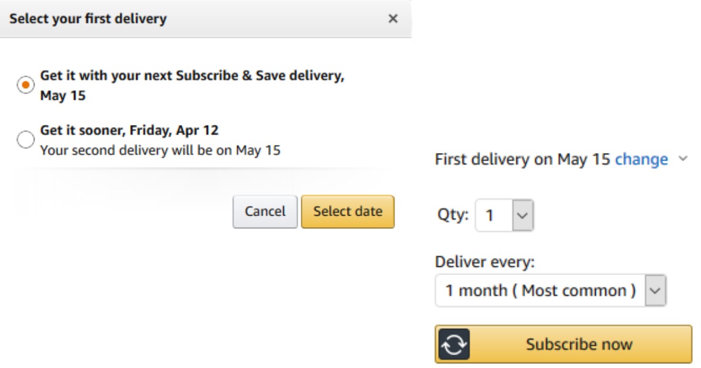Confirm with the Select date button
The height and width of the screenshot is (368, 701).
(x=348, y=211)
